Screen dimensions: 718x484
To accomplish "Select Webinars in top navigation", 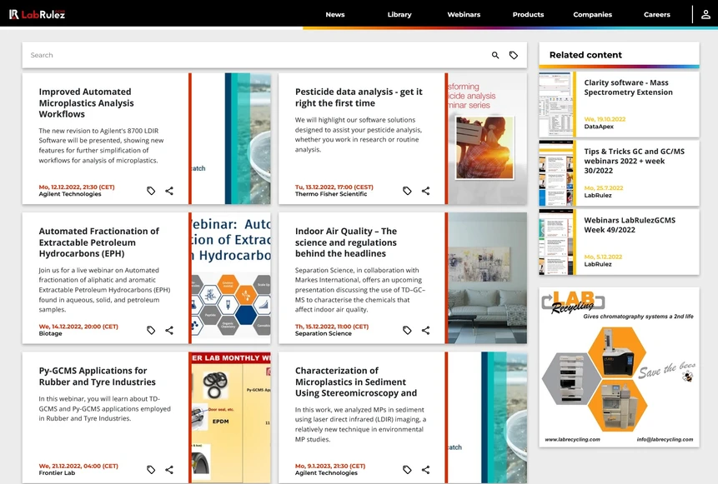I will click(464, 15).
